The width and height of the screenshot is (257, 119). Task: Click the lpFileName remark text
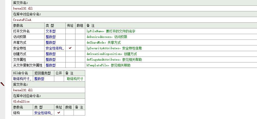point(111,31)
